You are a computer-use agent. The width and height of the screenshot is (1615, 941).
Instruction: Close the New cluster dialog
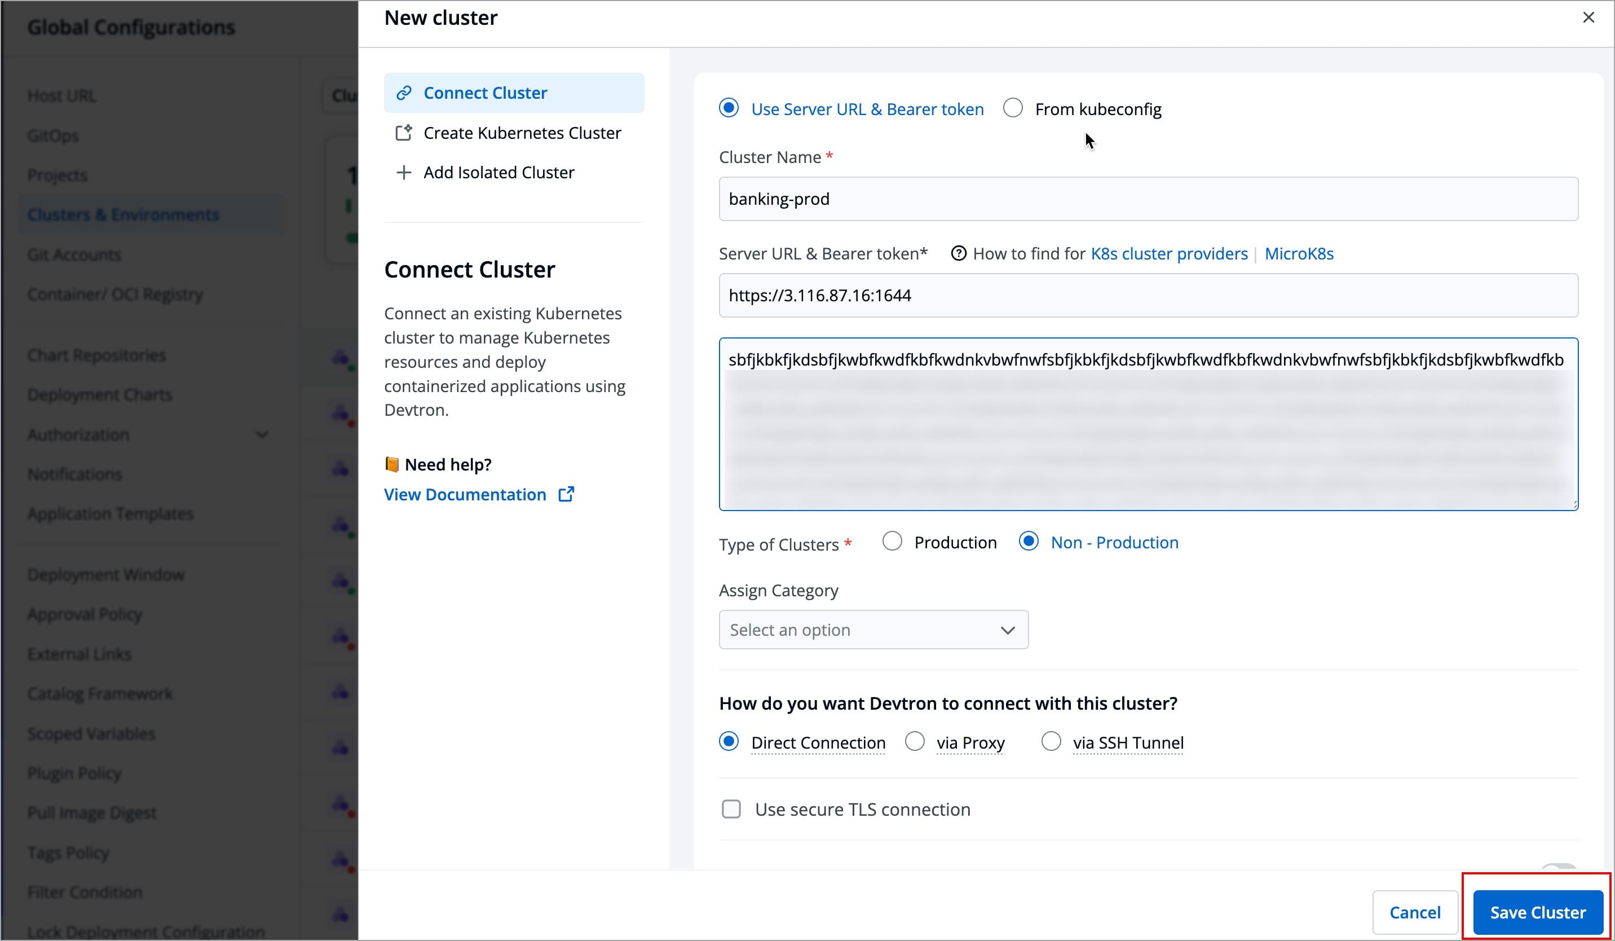(x=1588, y=17)
